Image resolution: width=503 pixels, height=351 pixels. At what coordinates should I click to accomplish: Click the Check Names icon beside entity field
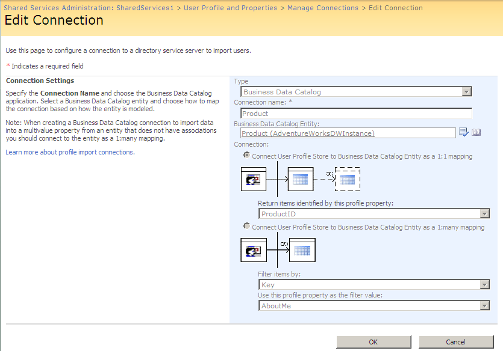[x=463, y=133]
